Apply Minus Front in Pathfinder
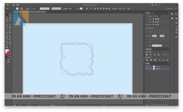Image resolution: width=183 pixels, height=112 pixels. point(151,54)
